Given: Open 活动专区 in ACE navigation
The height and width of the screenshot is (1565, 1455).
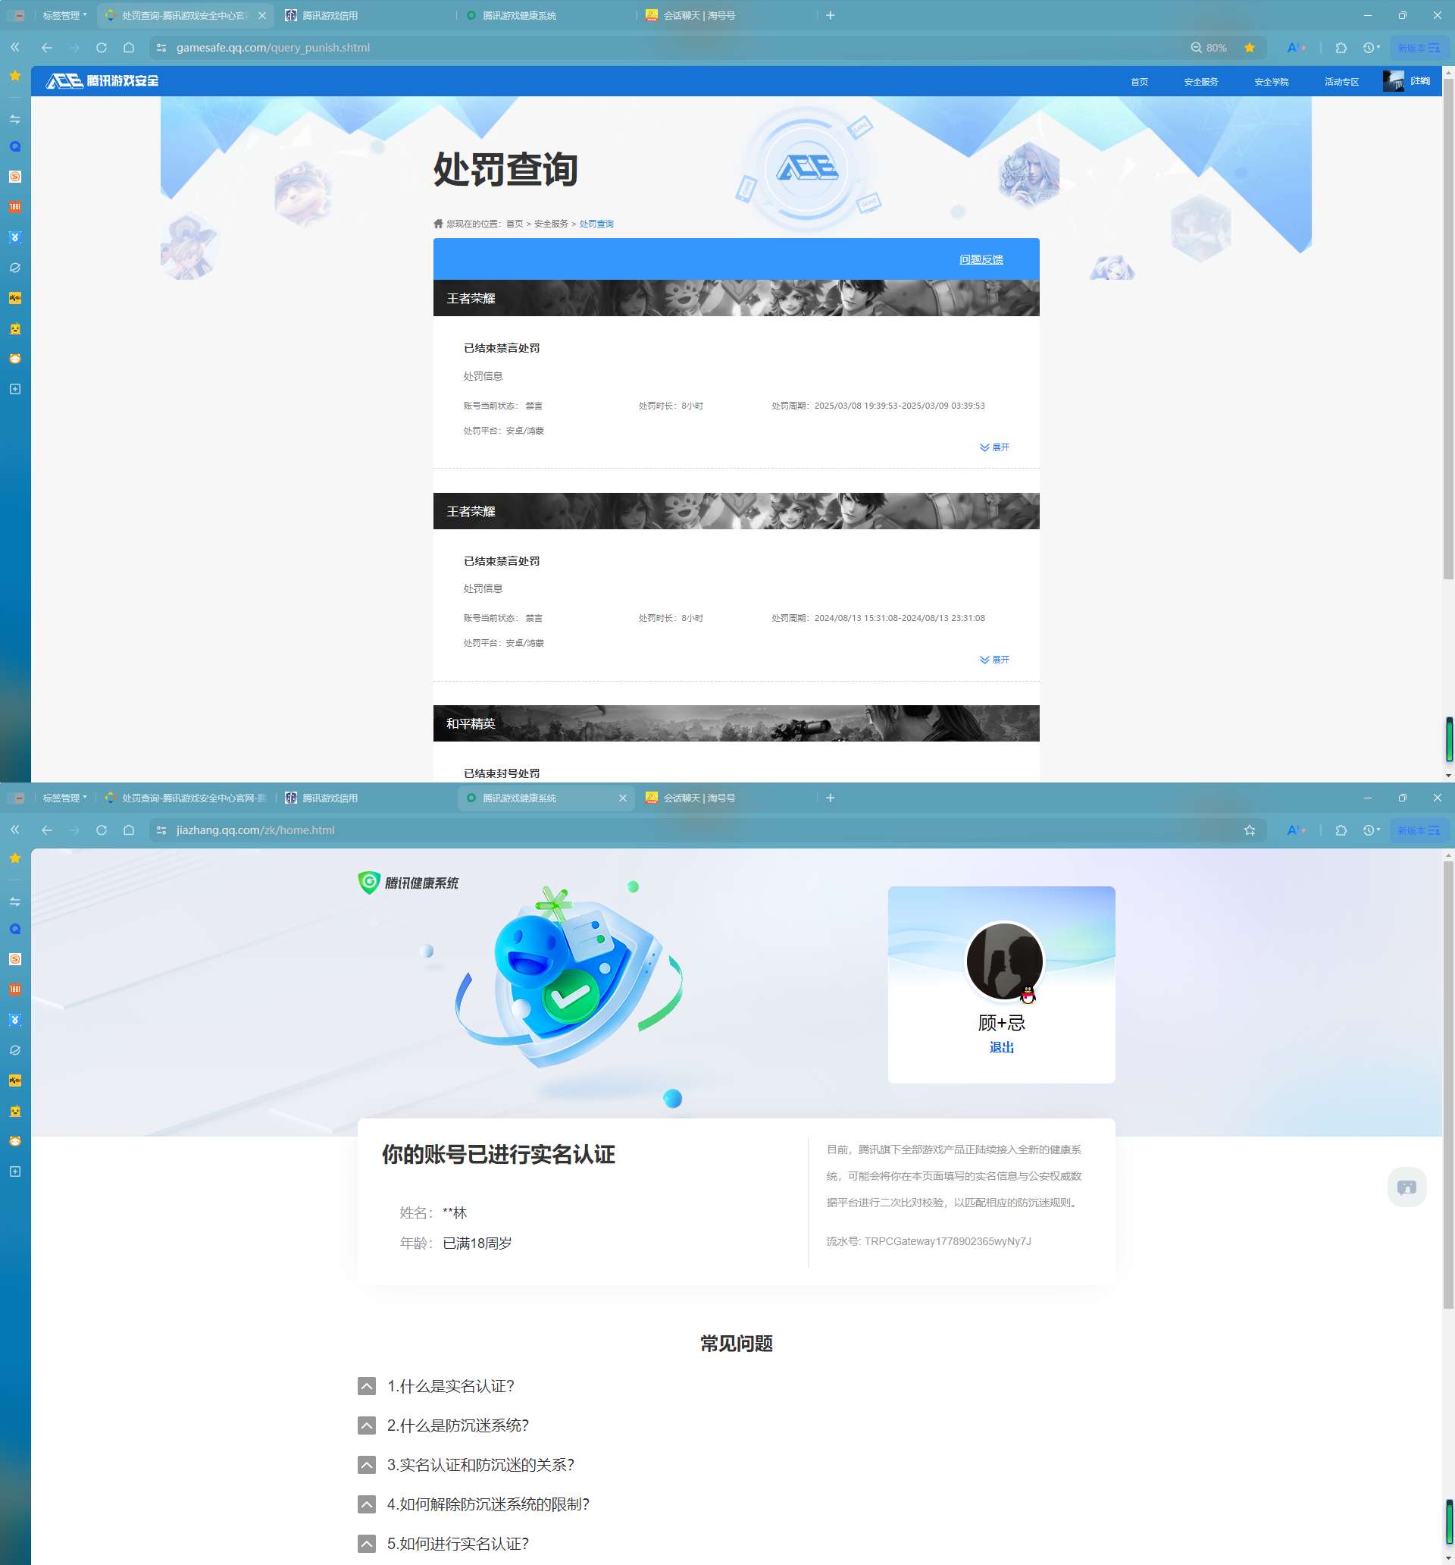Looking at the screenshot, I should pyautogui.click(x=1341, y=82).
